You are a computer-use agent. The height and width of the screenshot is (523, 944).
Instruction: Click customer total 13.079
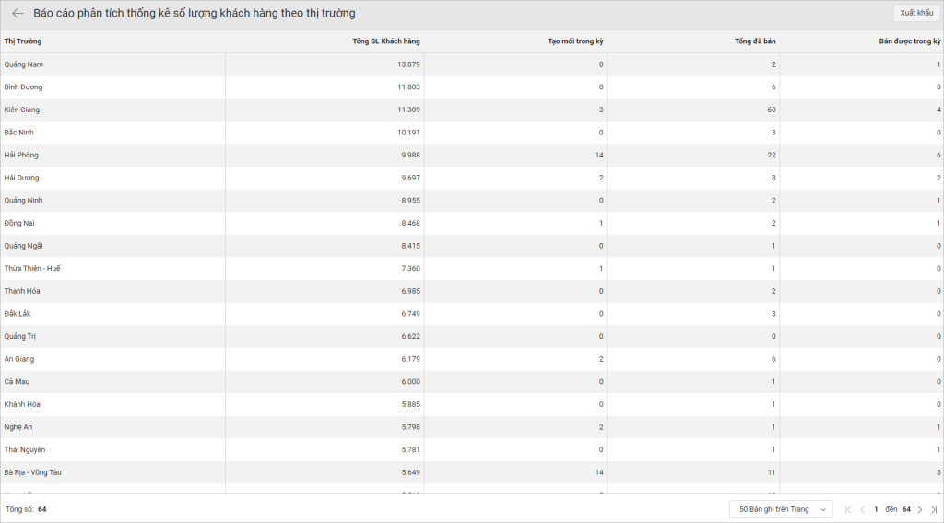coord(408,64)
